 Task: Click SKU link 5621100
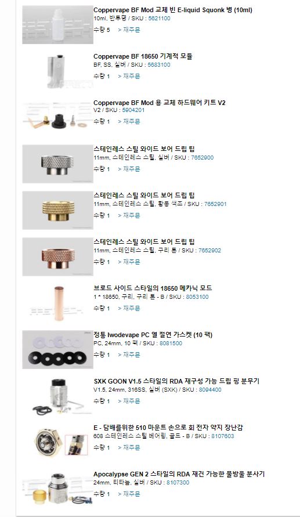click(x=159, y=19)
